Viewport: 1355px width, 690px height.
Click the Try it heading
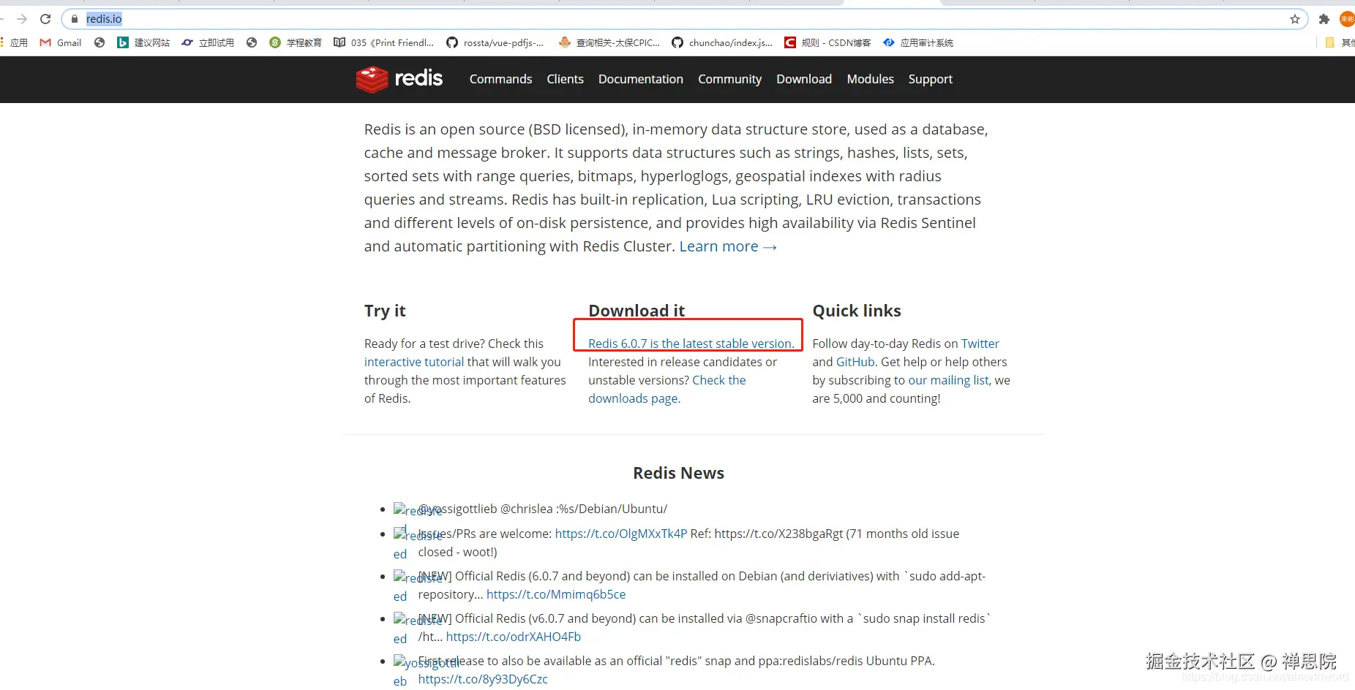pos(385,311)
